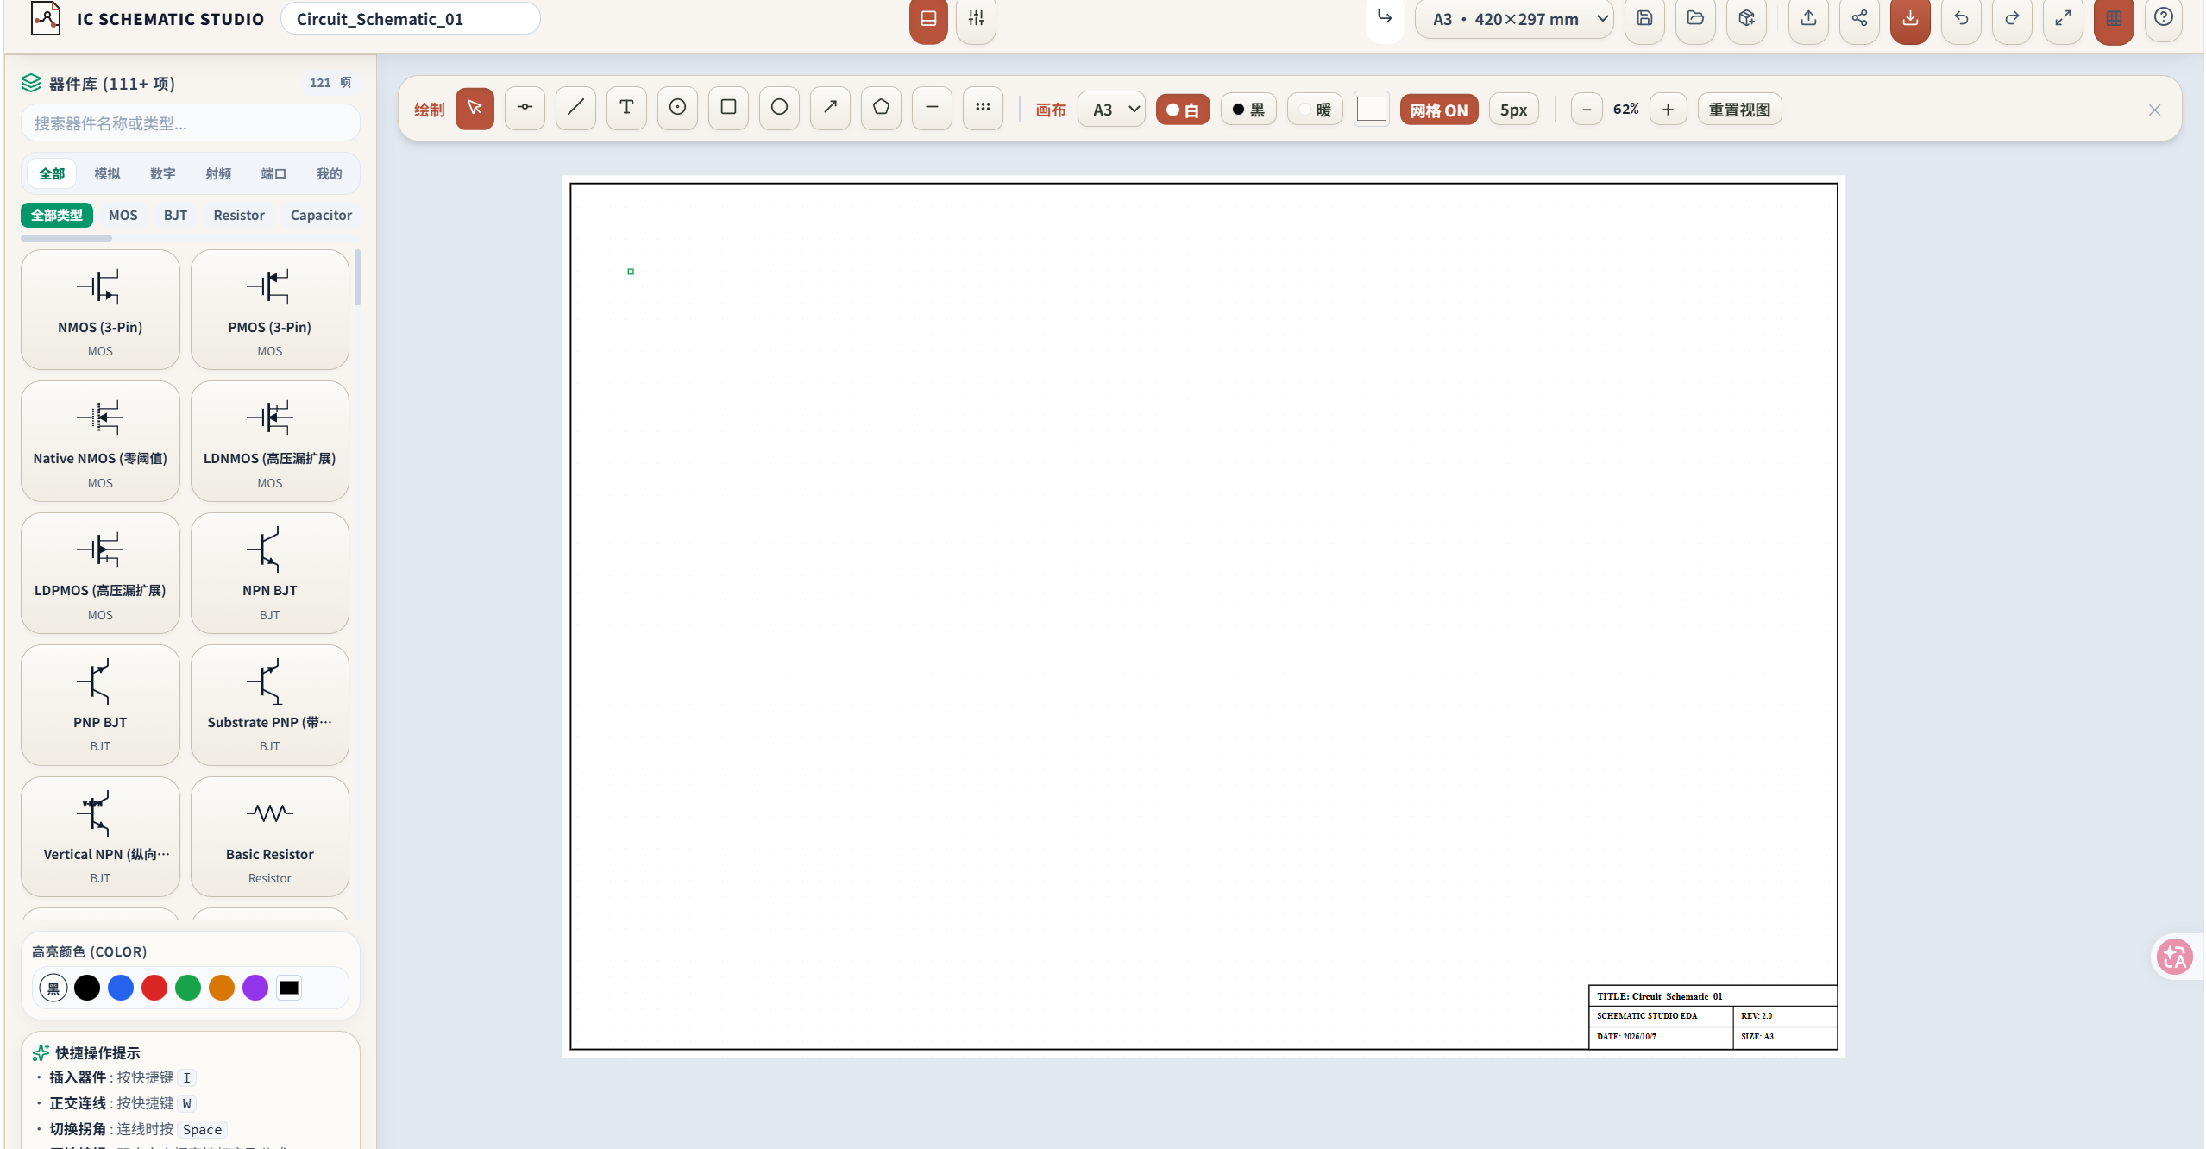Select the 暖 warm canvas theme
Viewport: 2206px width, 1149px height.
click(1315, 110)
